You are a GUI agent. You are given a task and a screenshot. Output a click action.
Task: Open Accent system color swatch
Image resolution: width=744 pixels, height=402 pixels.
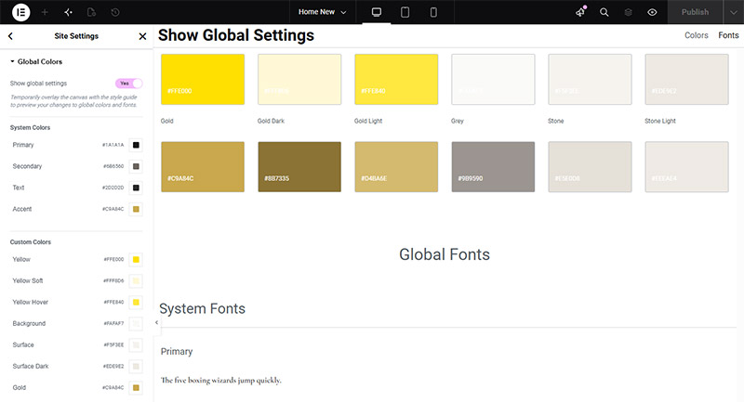tap(136, 209)
